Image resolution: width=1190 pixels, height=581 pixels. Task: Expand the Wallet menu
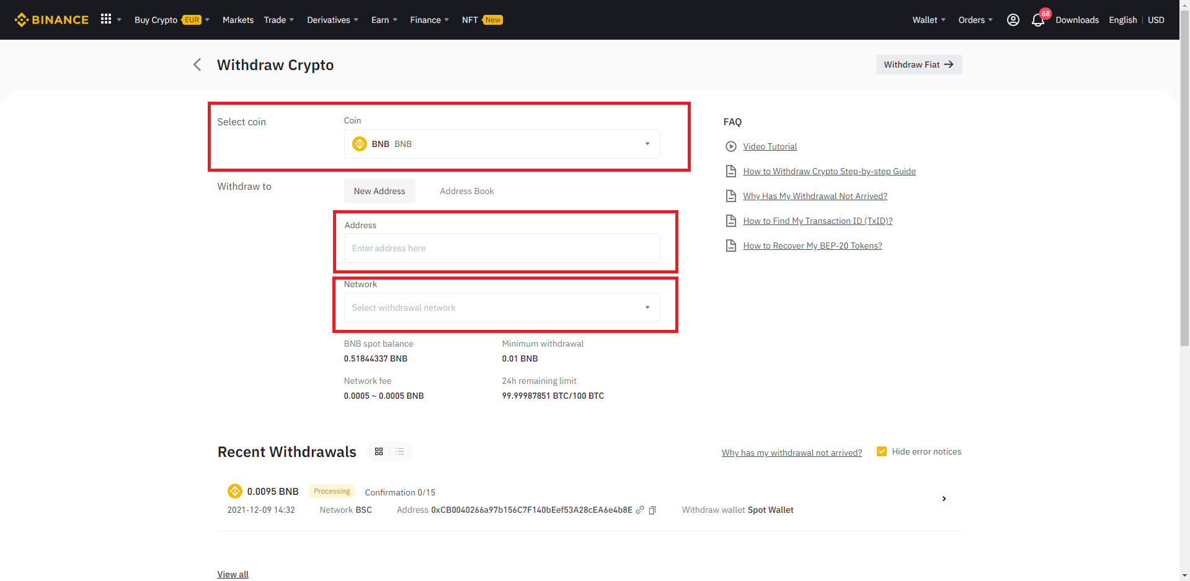coord(928,20)
